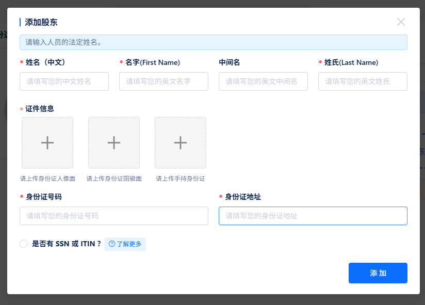The image size is (425, 305).
Task: Click the question mark icon beside 了解更多
Action: [110, 244]
